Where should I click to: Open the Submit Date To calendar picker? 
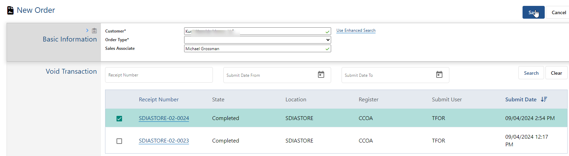[x=439, y=75]
